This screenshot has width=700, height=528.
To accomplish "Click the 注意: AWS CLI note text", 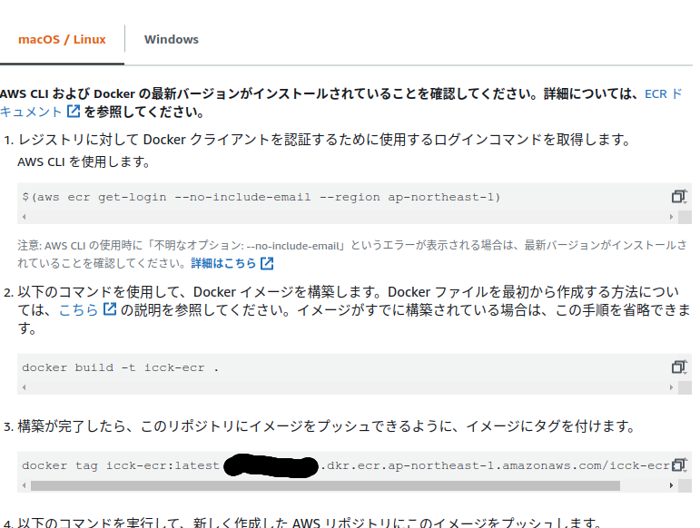I will [351, 254].
